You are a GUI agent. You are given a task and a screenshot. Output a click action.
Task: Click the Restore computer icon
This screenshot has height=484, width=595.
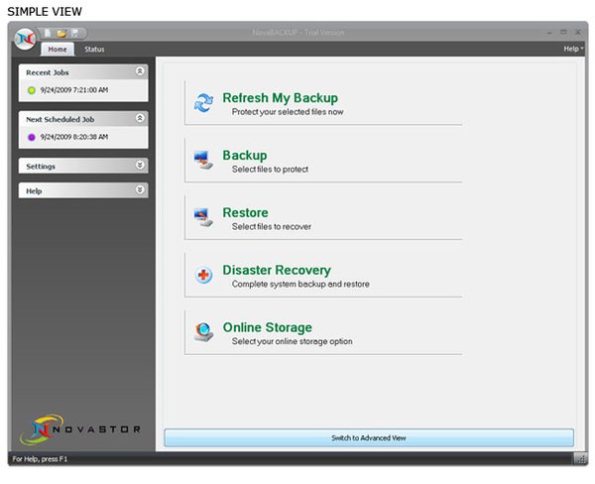pyautogui.click(x=203, y=217)
